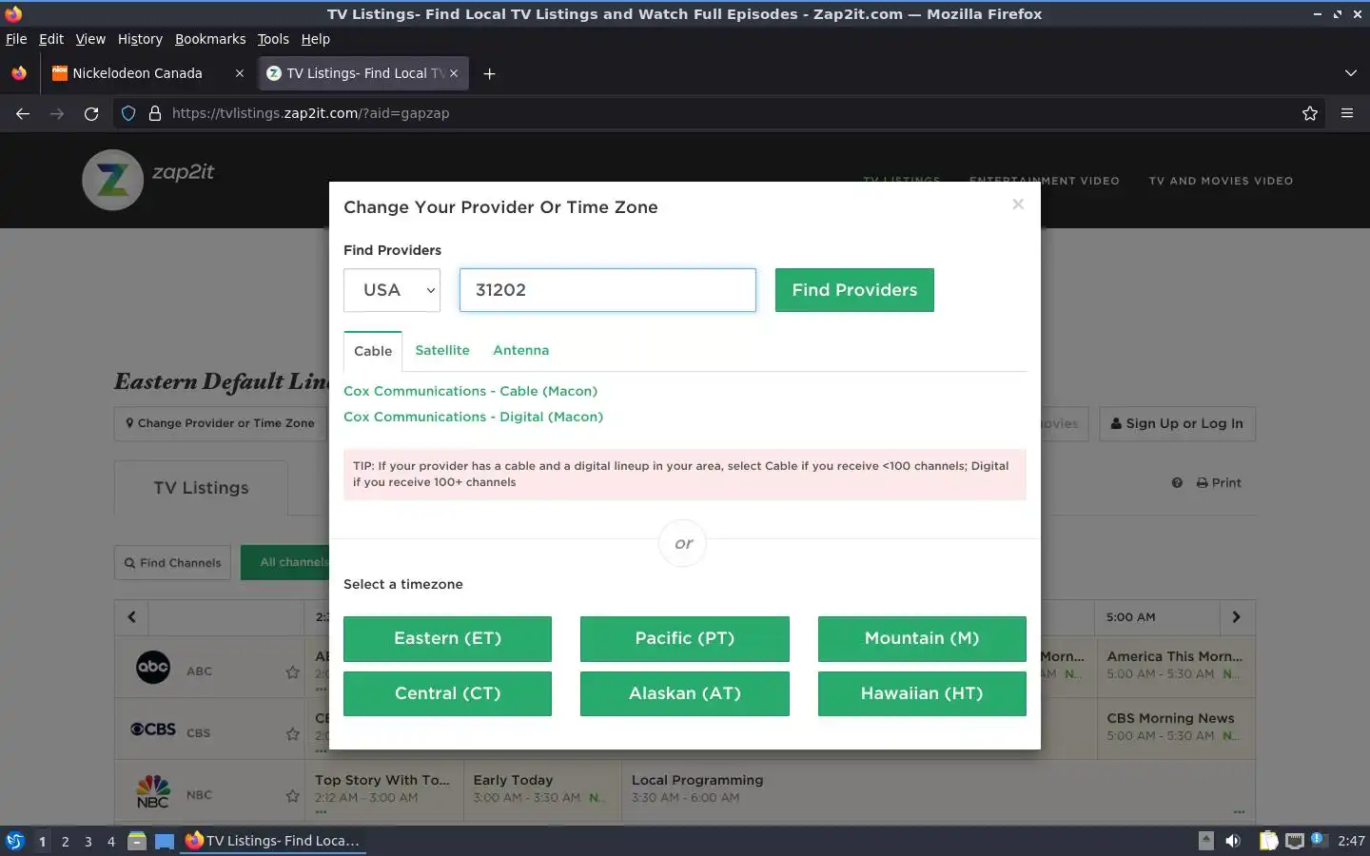The height and width of the screenshot is (856, 1370).
Task: Open the File menu
Action: pyautogui.click(x=16, y=39)
